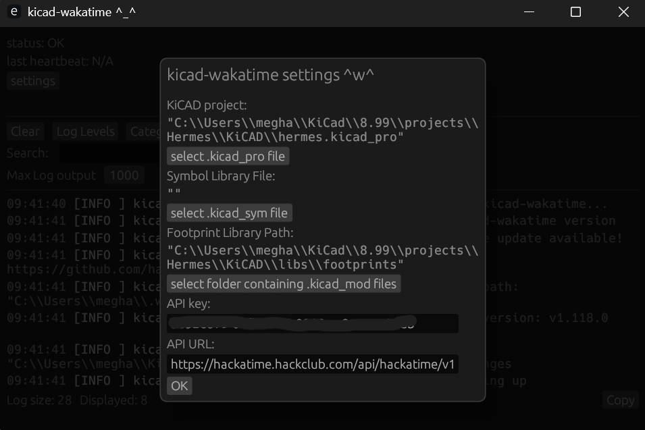The height and width of the screenshot is (430, 645).
Task: Click the Footprint Library Path value
Action: (x=322, y=257)
